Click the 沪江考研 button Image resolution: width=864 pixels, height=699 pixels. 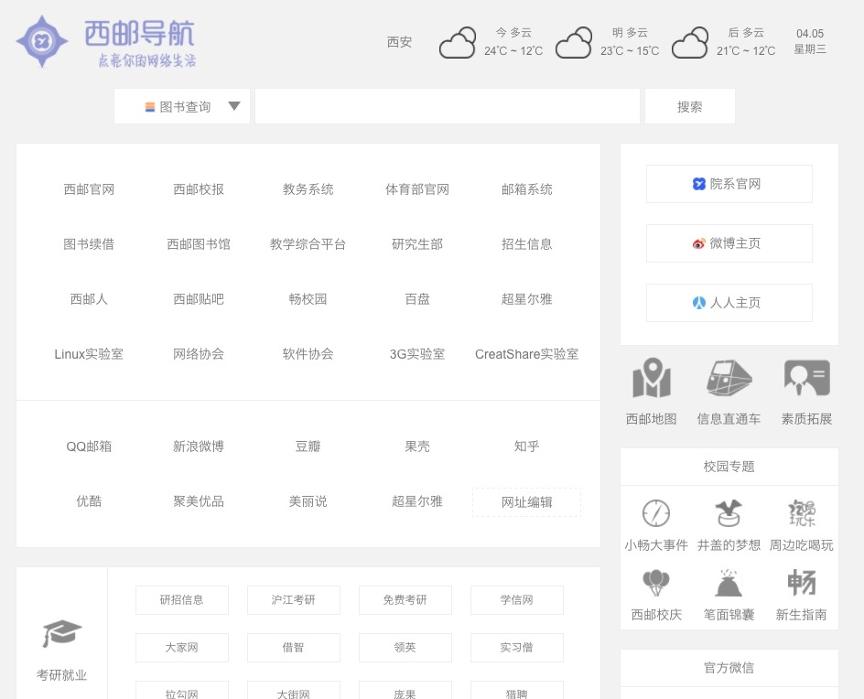294,600
